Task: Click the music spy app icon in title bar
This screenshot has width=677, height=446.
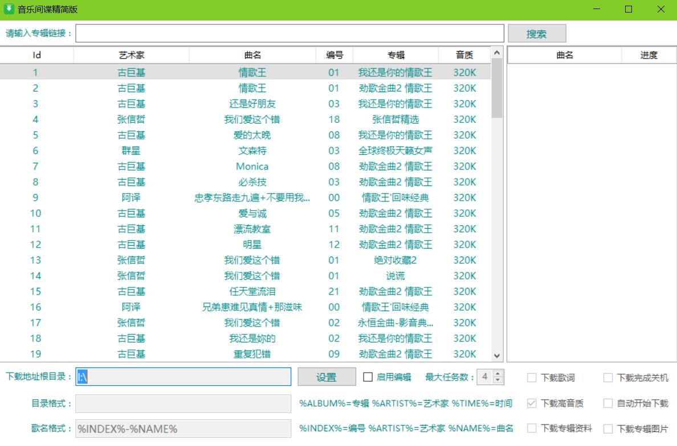Action: pos(8,9)
